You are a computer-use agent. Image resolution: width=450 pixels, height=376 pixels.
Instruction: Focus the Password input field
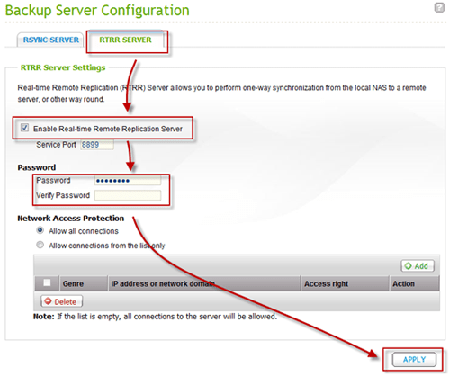(128, 181)
